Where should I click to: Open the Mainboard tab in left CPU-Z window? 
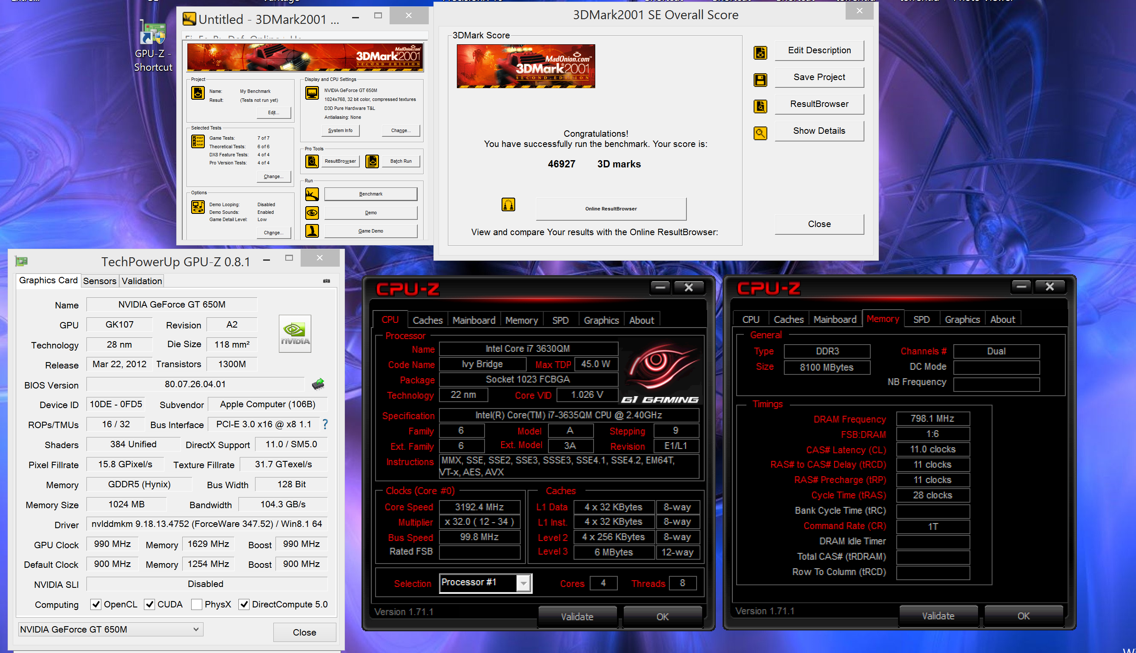474,320
